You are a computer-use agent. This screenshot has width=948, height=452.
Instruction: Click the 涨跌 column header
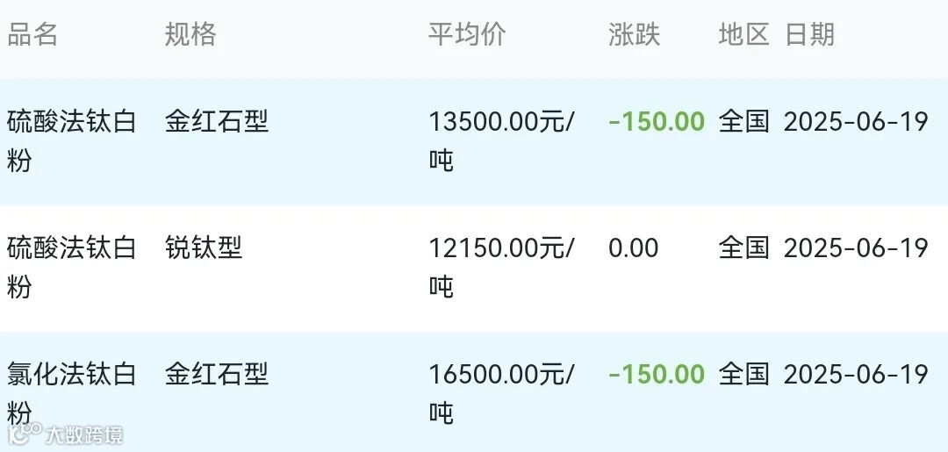point(635,35)
